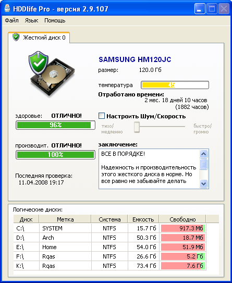Viewport: 232px width, 283px height.
Task: Click the (1882 часов) text
Action: [192, 107]
